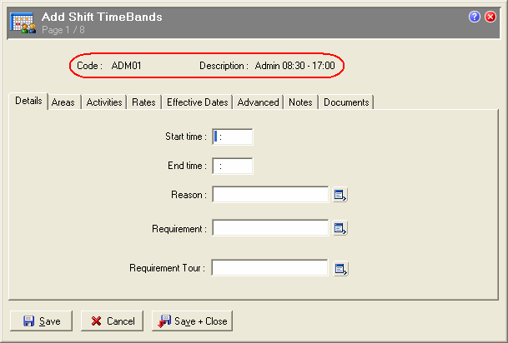Switch to the Areas tab

[x=63, y=102]
